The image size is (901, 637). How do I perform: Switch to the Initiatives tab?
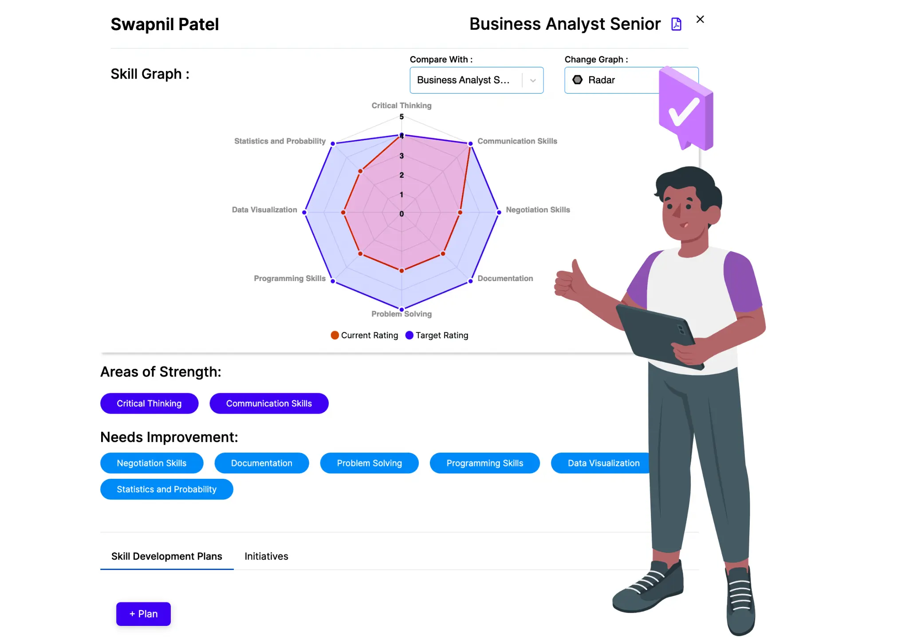[266, 555]
